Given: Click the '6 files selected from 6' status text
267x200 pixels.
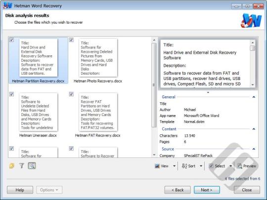Looking at the screenshot, I should (x=242, y=179).
